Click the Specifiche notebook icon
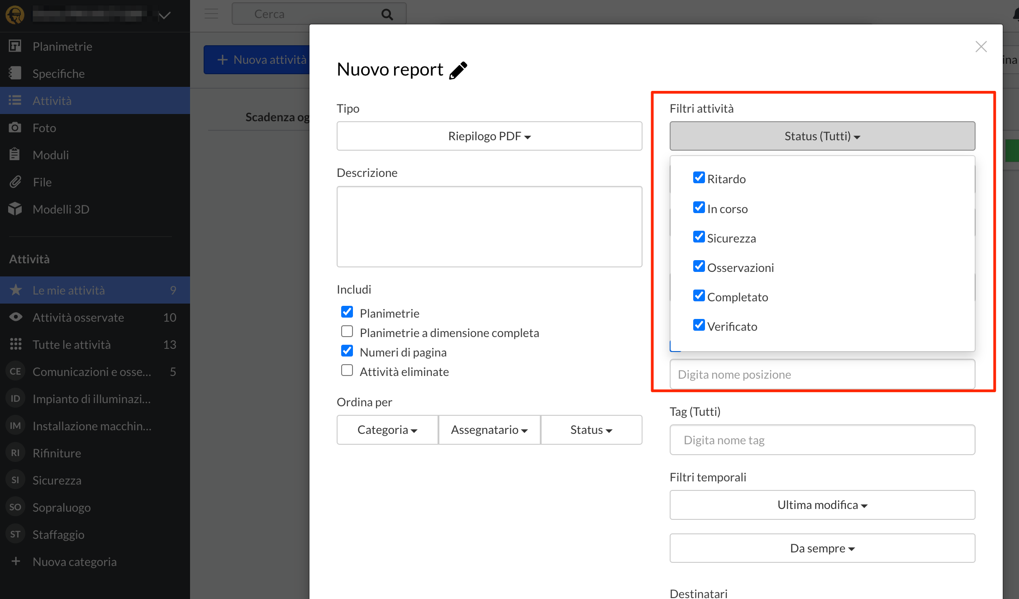The image size is (1019, 599). (15, 73)
